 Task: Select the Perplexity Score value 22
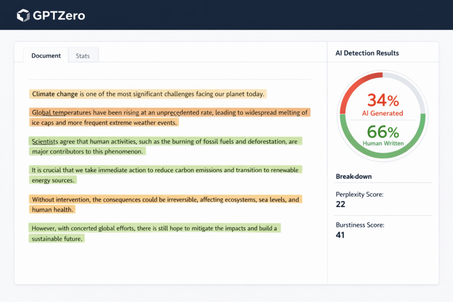point(340,204)
